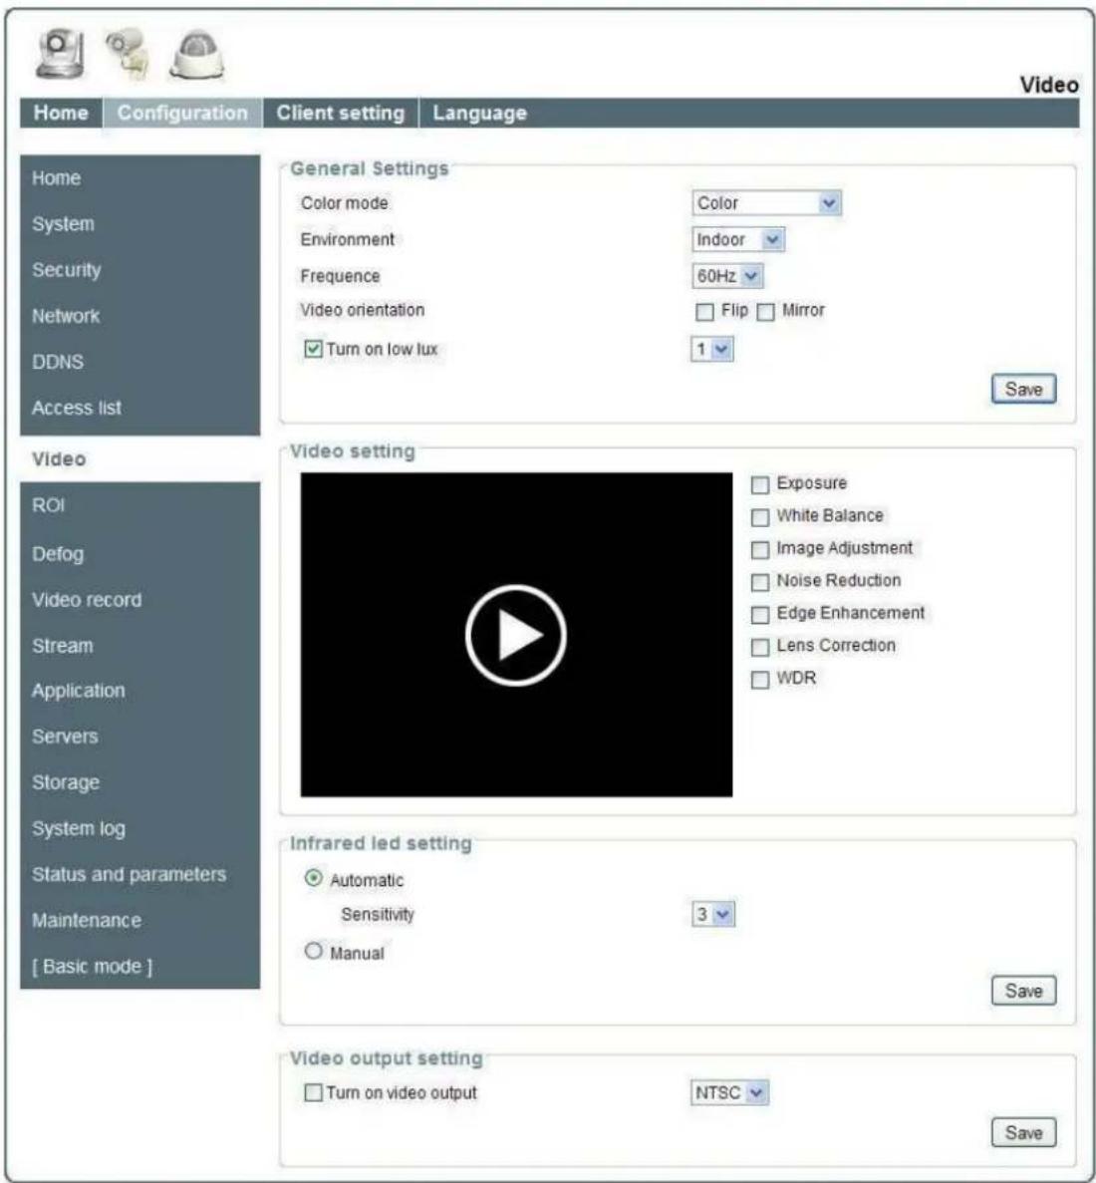Open the Frequence 60Hz dropdown
The width and height of the screenshot is (1096, 1183).
tap(728, 276)
